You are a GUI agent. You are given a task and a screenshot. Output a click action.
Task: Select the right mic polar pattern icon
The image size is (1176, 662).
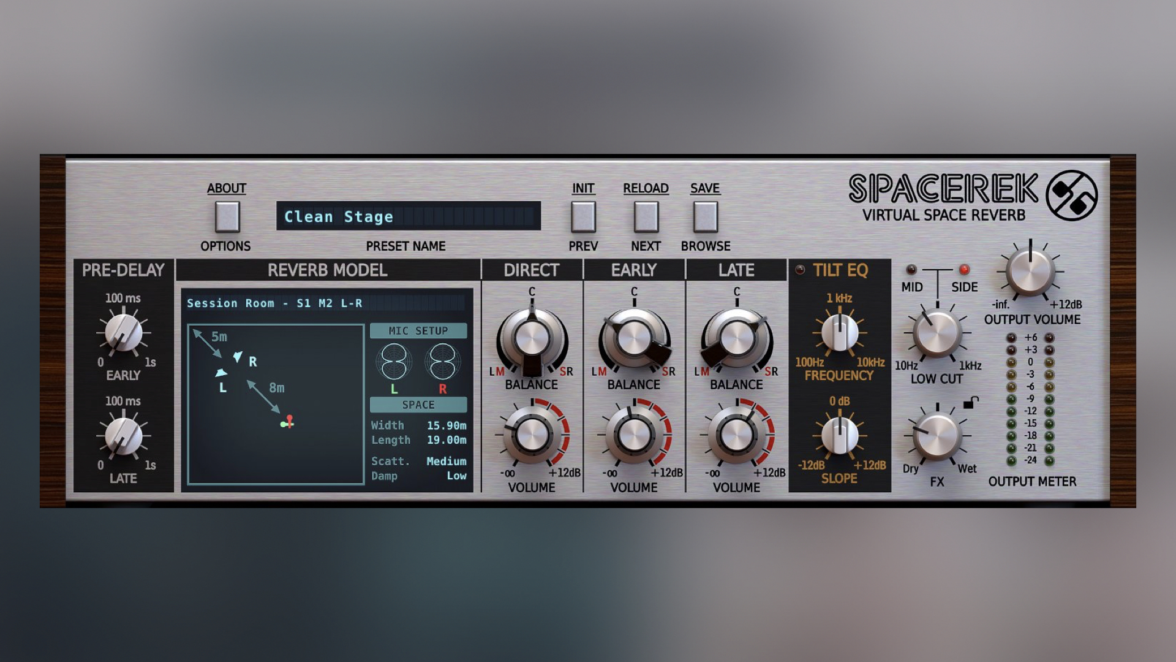click(442, 361)
